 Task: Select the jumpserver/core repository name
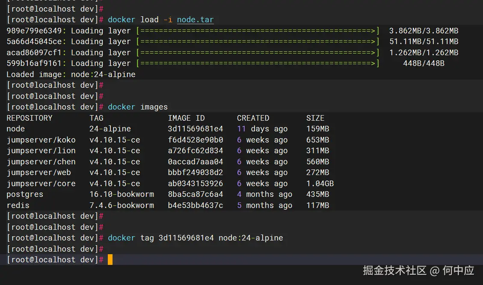[41, 184]
